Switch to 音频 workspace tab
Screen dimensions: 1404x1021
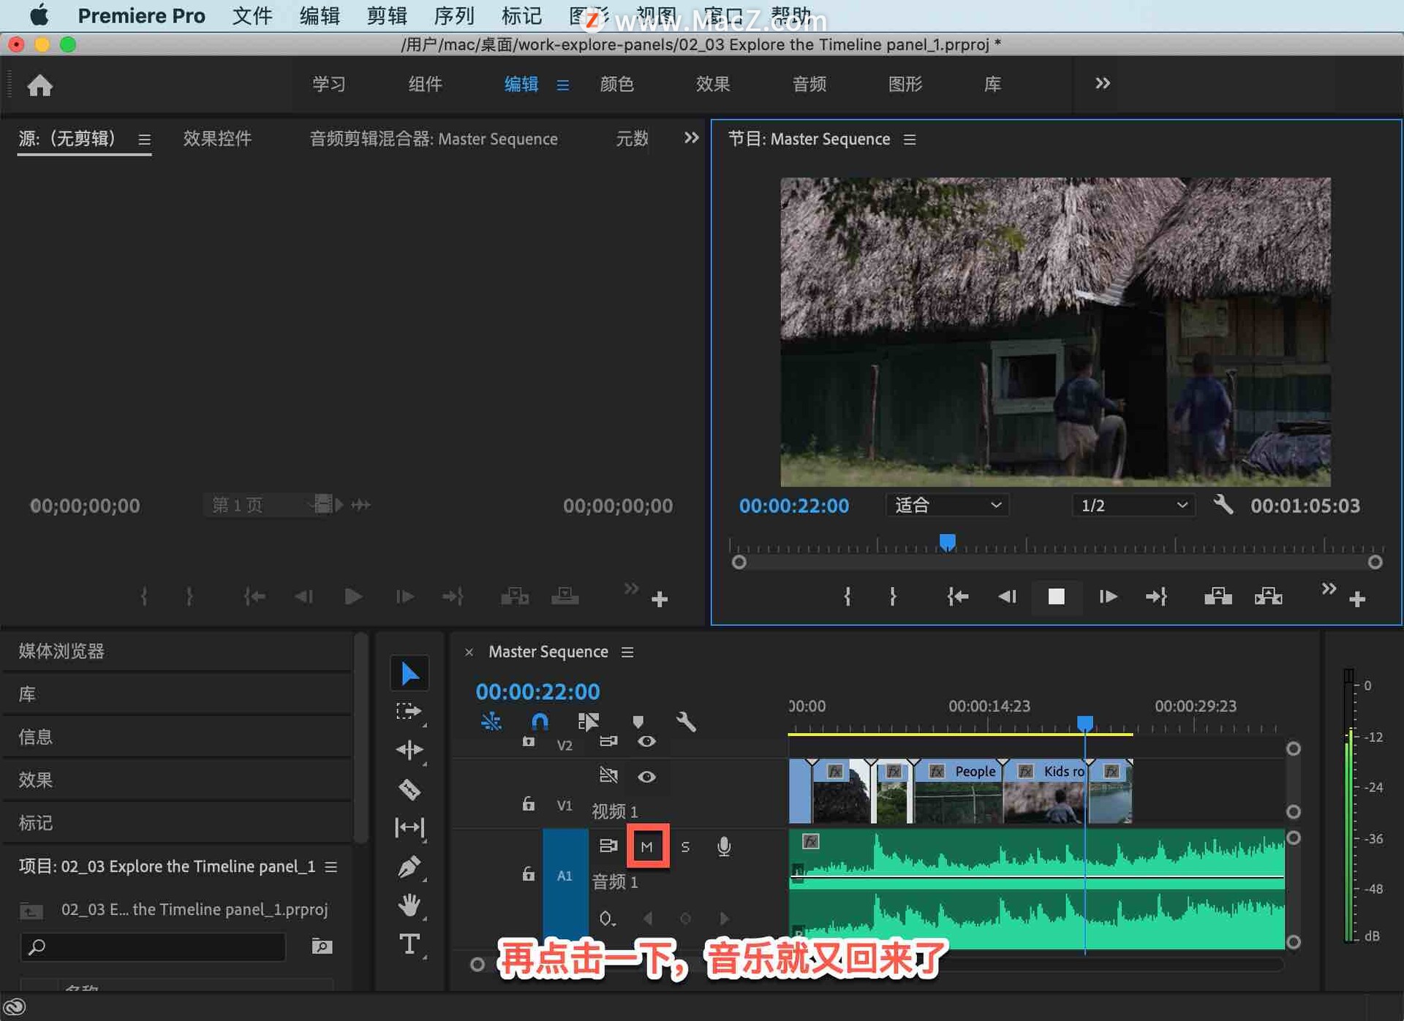point(809,84)
